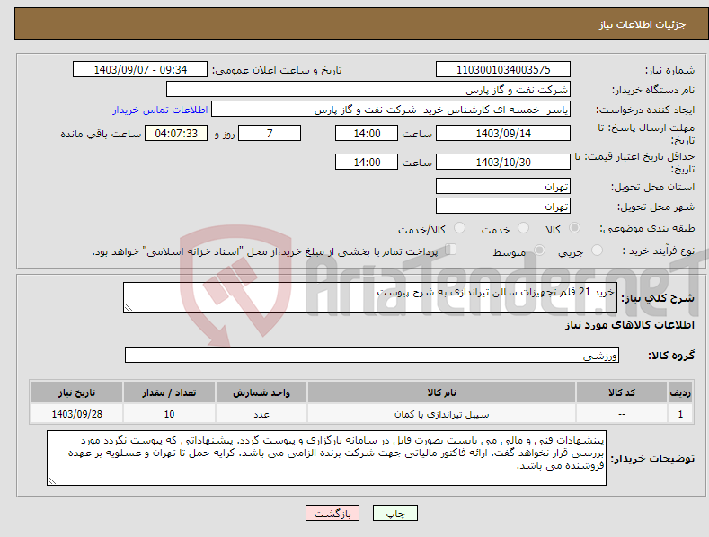This screenshot has width=709, height=537.
Task: Click the نام کالا column header
Action: 441,392
